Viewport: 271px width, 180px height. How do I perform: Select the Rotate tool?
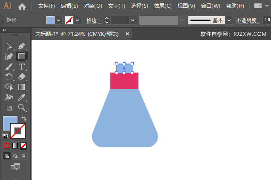pos(9,77)
